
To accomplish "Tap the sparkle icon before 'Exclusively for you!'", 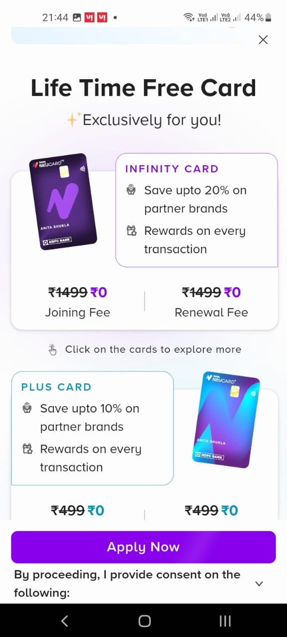I will point(74,119).
